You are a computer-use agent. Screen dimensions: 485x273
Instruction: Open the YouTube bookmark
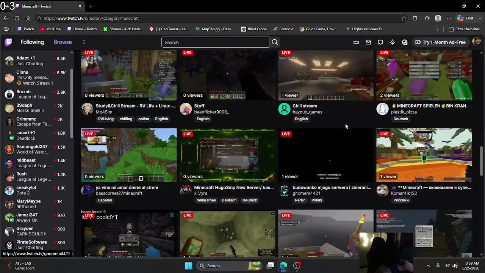[50, 29]
